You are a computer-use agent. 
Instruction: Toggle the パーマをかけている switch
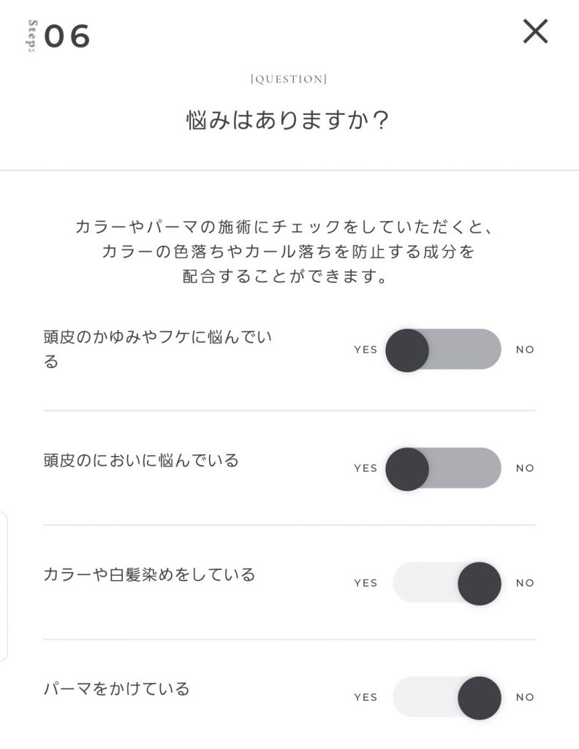(447, 697)
